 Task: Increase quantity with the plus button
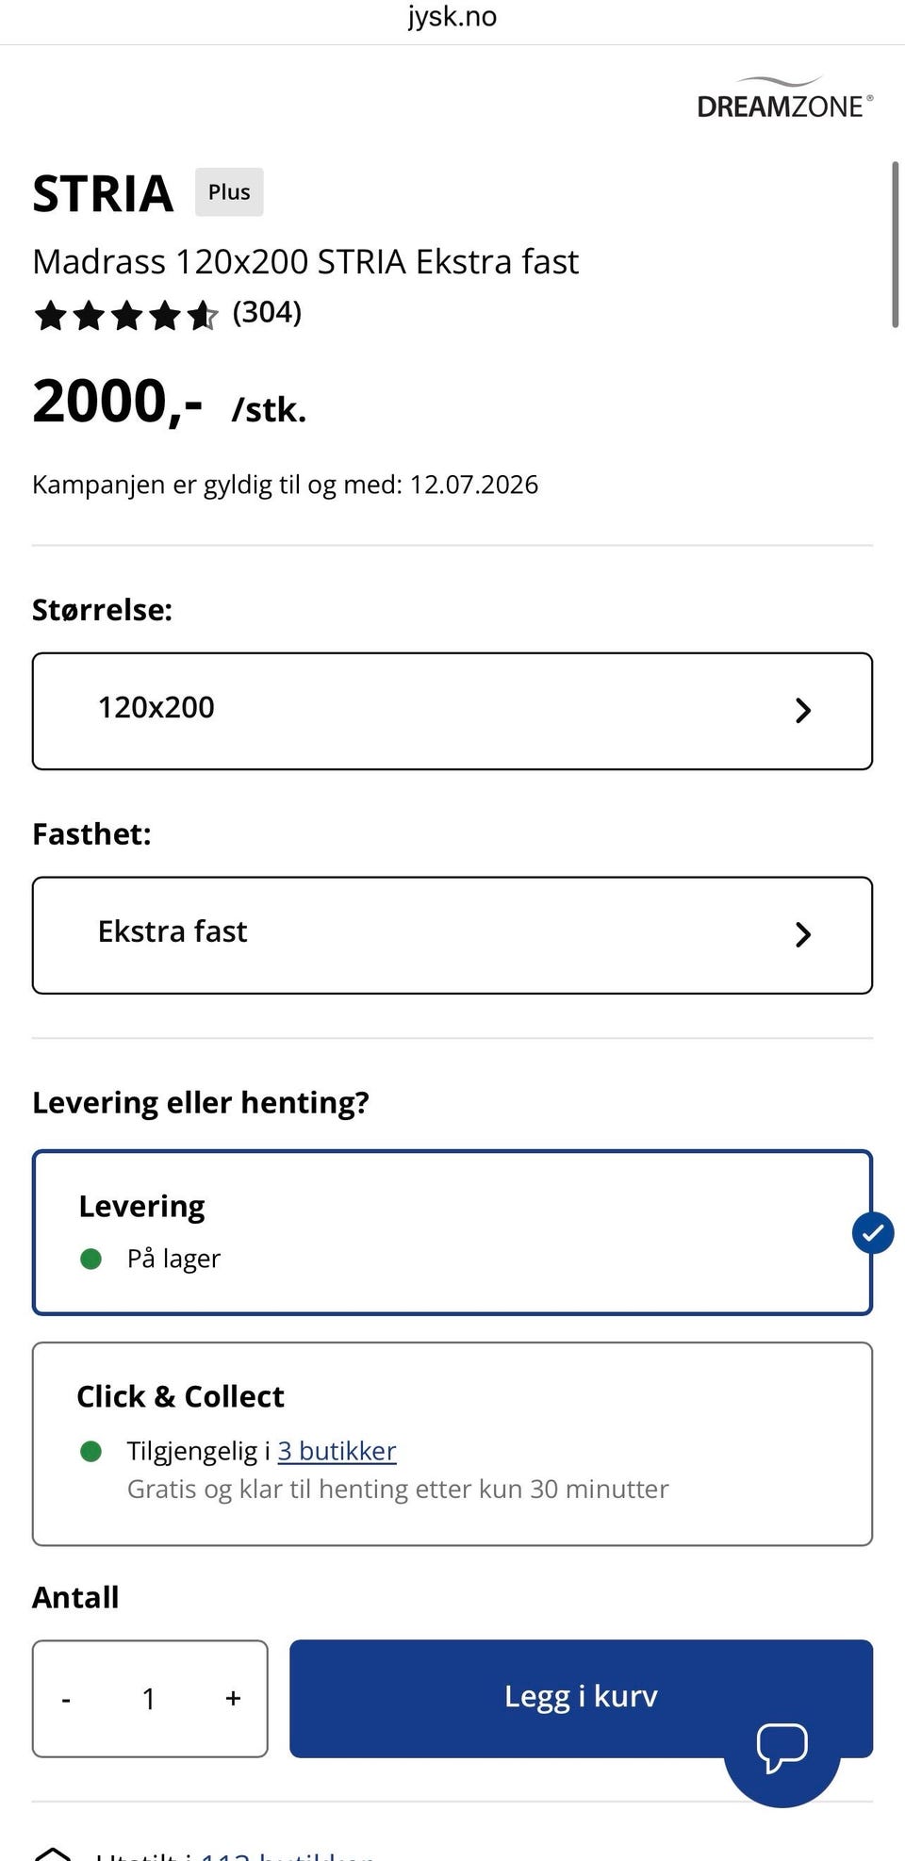(233, 1698)
